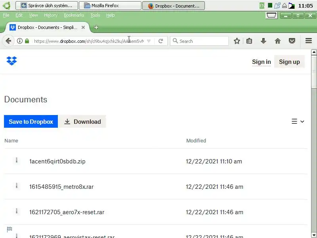Open the system start menu logo
Image resolution: width=317 pixels, height=238 pixels.
[x=6, y=6]
